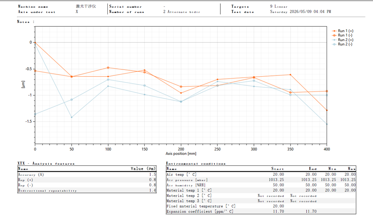Click the Accuracy value 1.5

tap(153, 174)
